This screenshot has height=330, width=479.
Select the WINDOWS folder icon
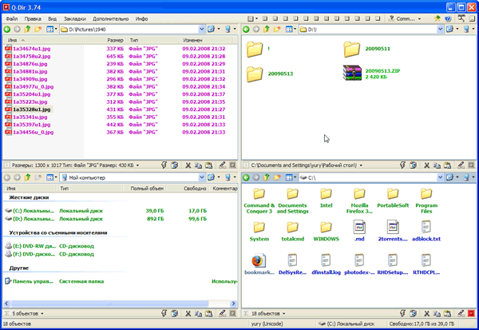point(326,227)
